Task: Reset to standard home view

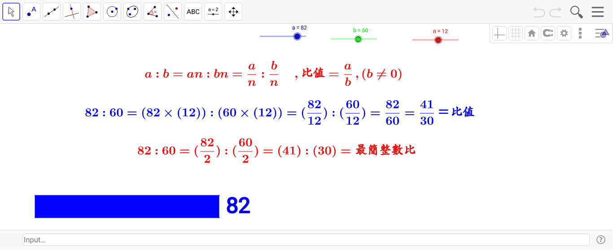Action: pyautogui.click(x=532, y=33)
